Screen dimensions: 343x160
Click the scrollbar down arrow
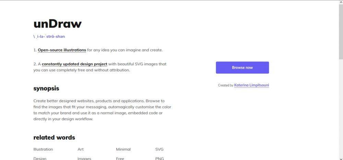tap(341, 158)
